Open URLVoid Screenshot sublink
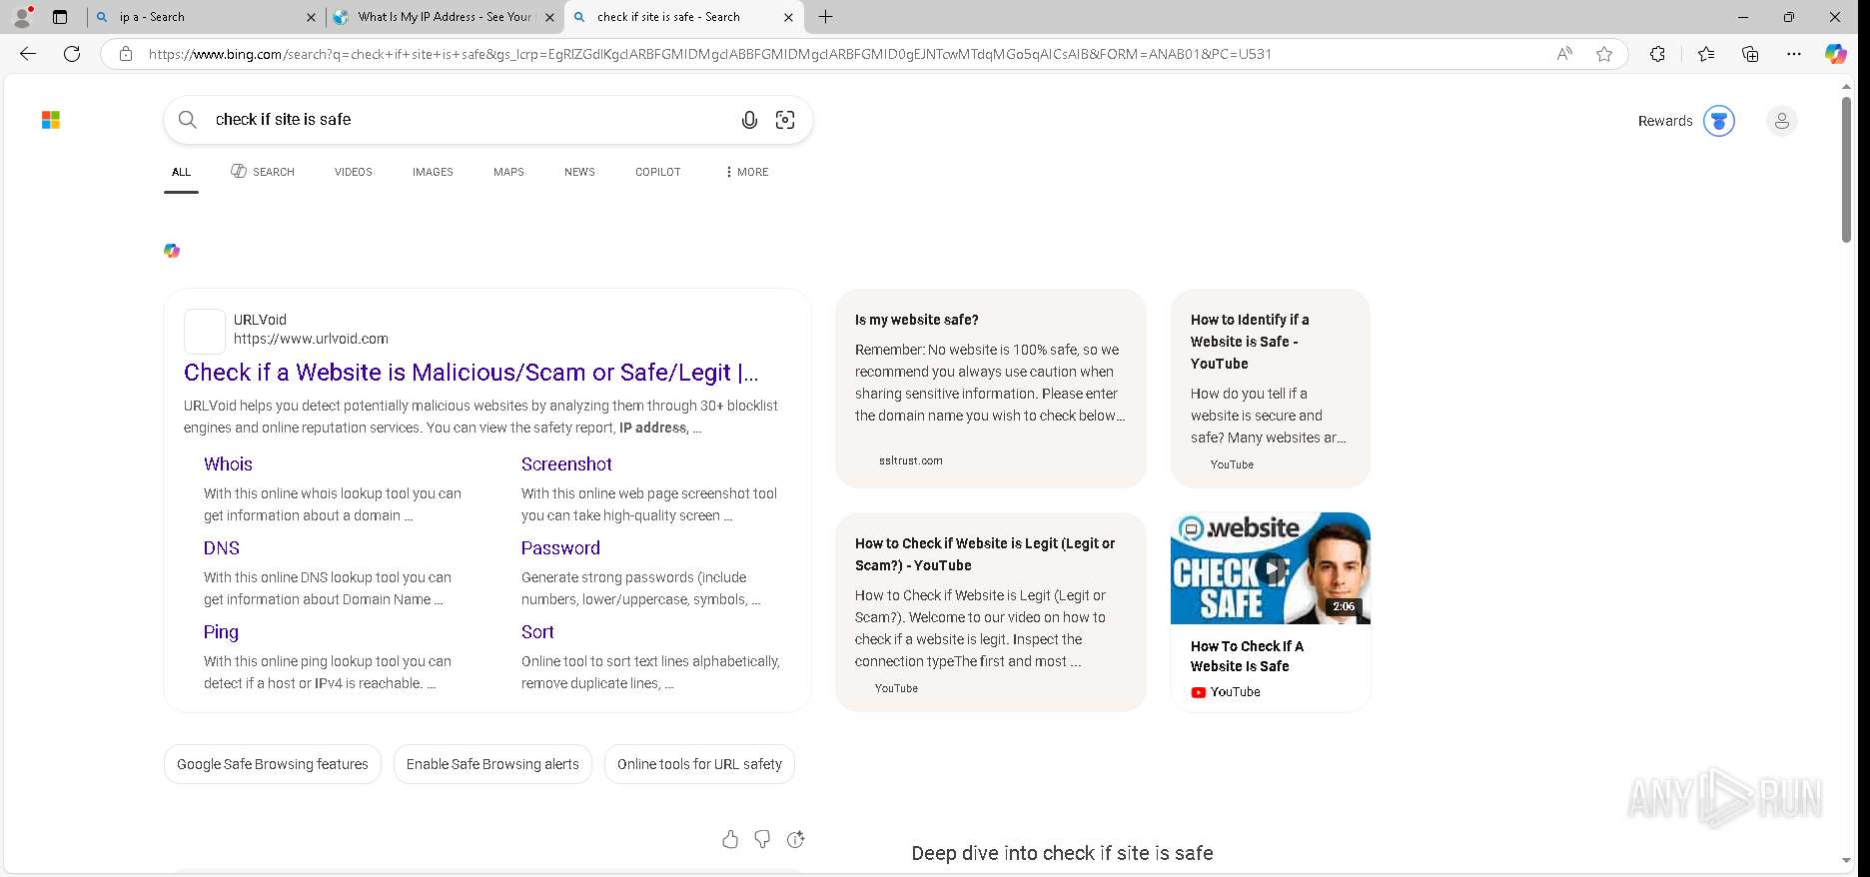This screenshot has width=1870, height=877. coord(566,464)
